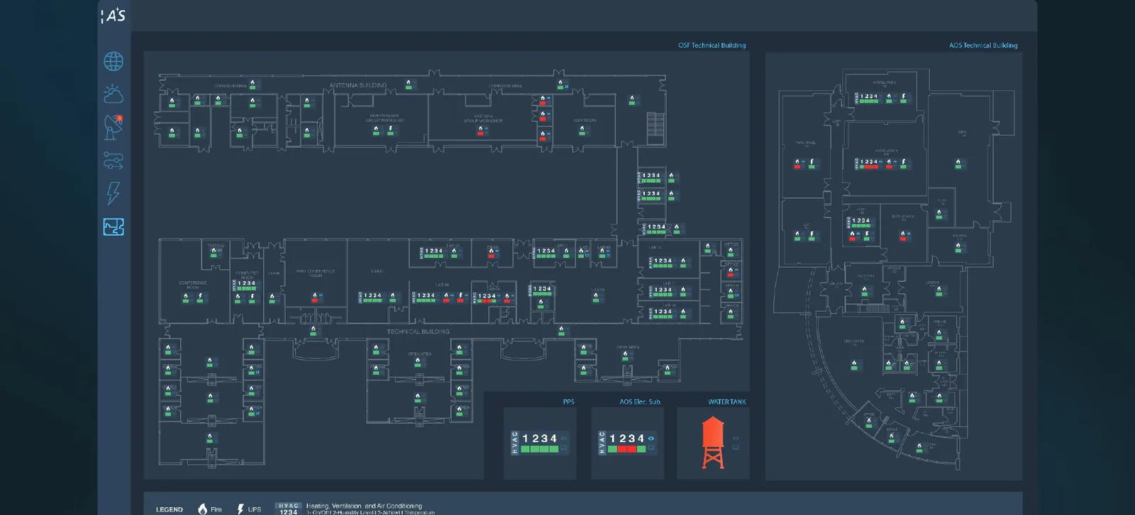Click the AOS Elec. Sub. HVAC label strip
Screen dimensions: 1135x515
click(602, 443)
